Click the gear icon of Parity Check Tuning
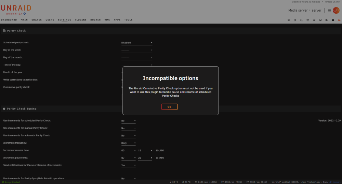 [x=4, y=109]
